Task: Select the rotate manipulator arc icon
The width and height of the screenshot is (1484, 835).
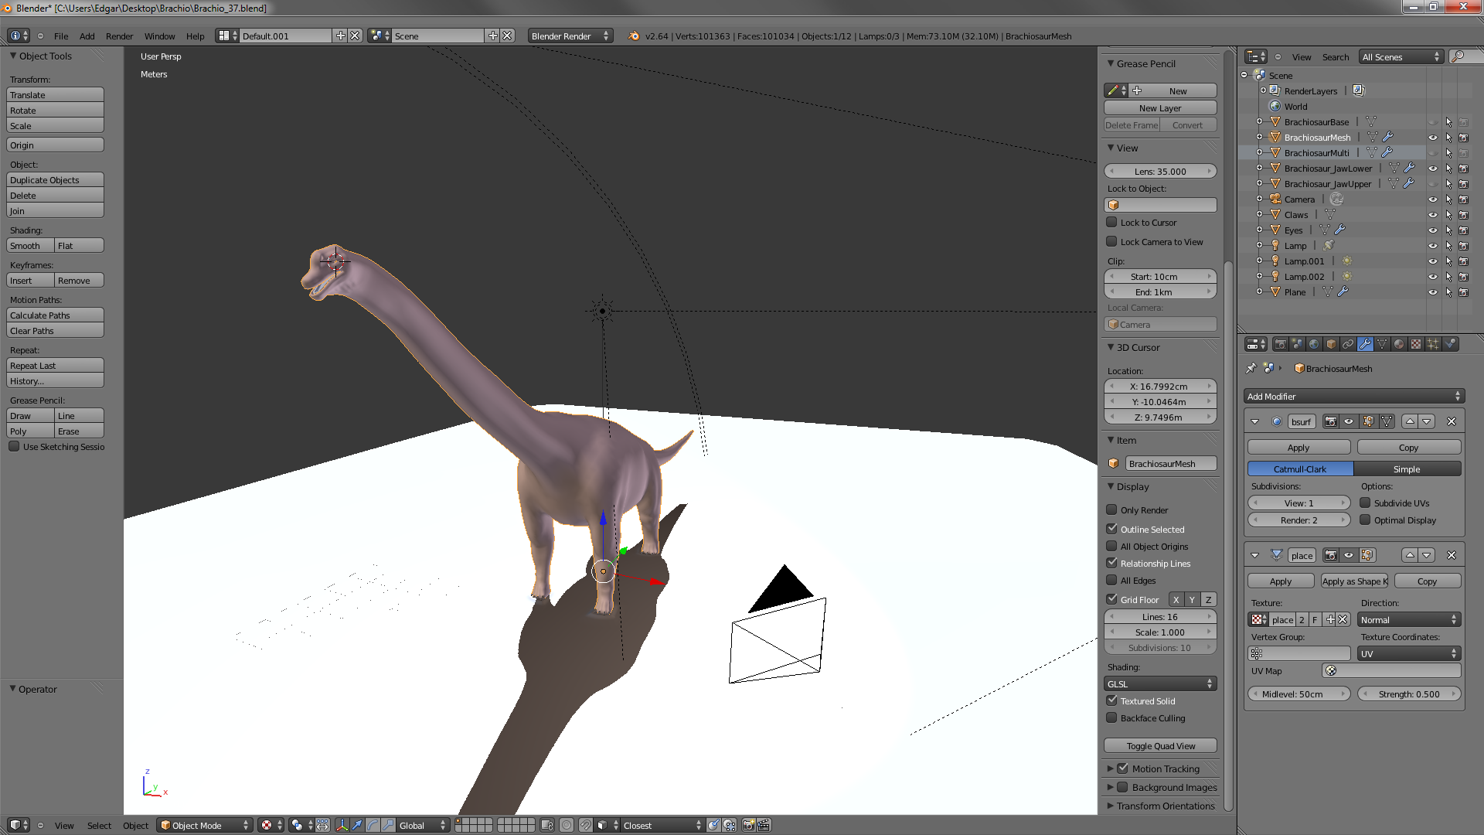Action: 373,825
